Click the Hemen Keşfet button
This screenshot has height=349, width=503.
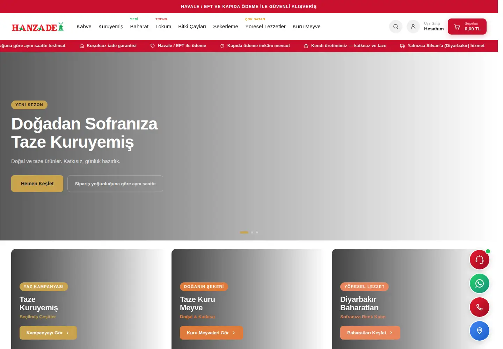click(x=37, y=184)
